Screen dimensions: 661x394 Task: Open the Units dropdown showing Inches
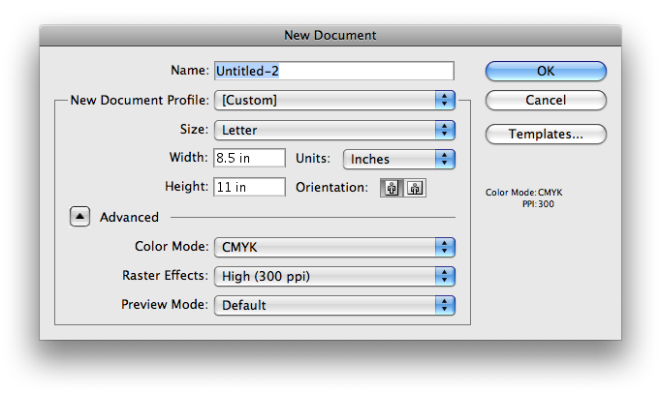click(399, 159)
